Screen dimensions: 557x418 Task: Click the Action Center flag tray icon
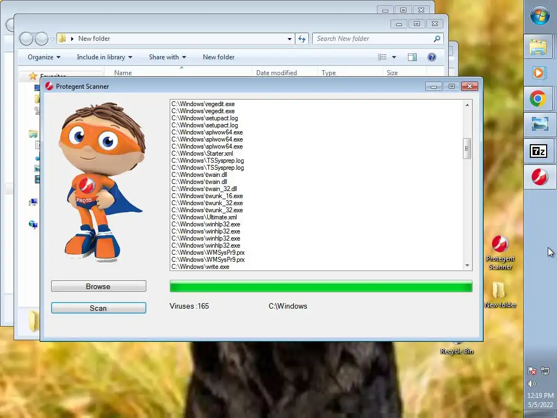coord(532,371)
